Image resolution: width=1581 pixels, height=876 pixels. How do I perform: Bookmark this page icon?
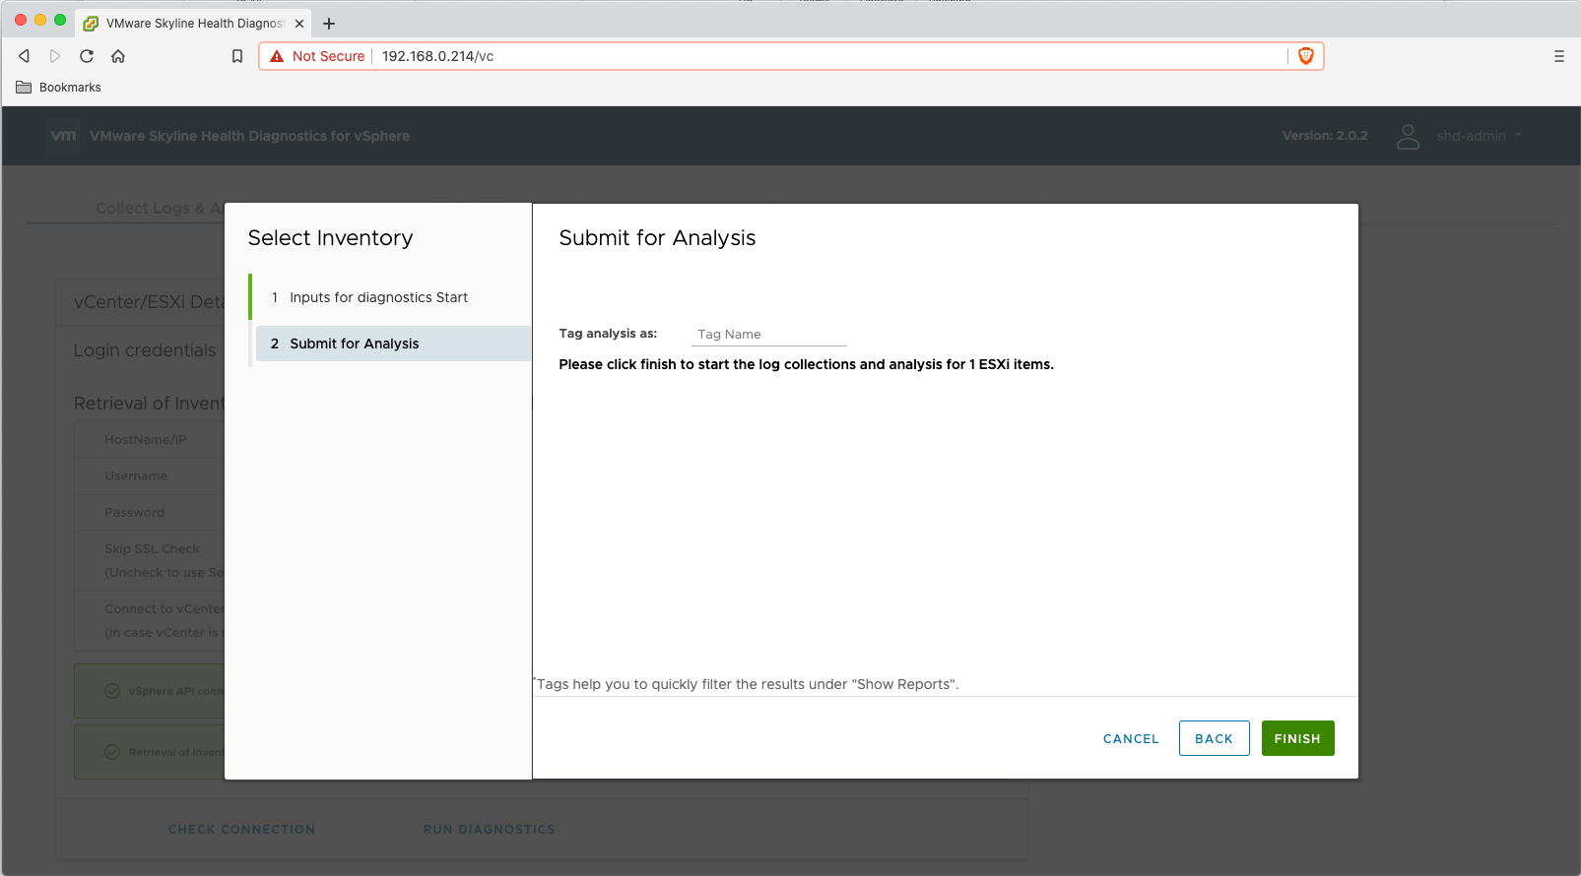click(x=237, y=56)
